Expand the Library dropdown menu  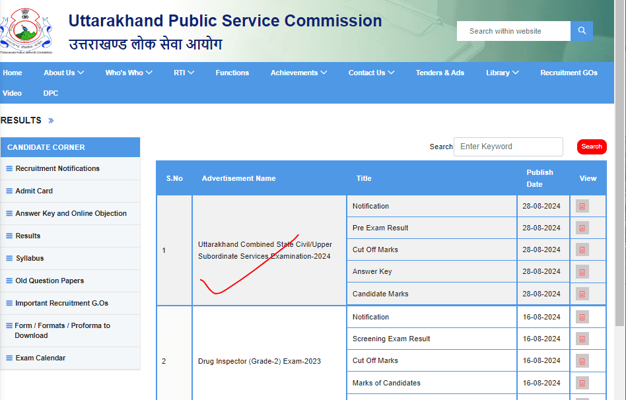click(502, 73)
